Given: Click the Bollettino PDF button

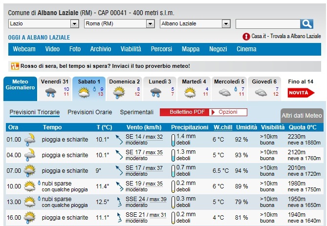Looking at the screenshot, I should [184, 112].
